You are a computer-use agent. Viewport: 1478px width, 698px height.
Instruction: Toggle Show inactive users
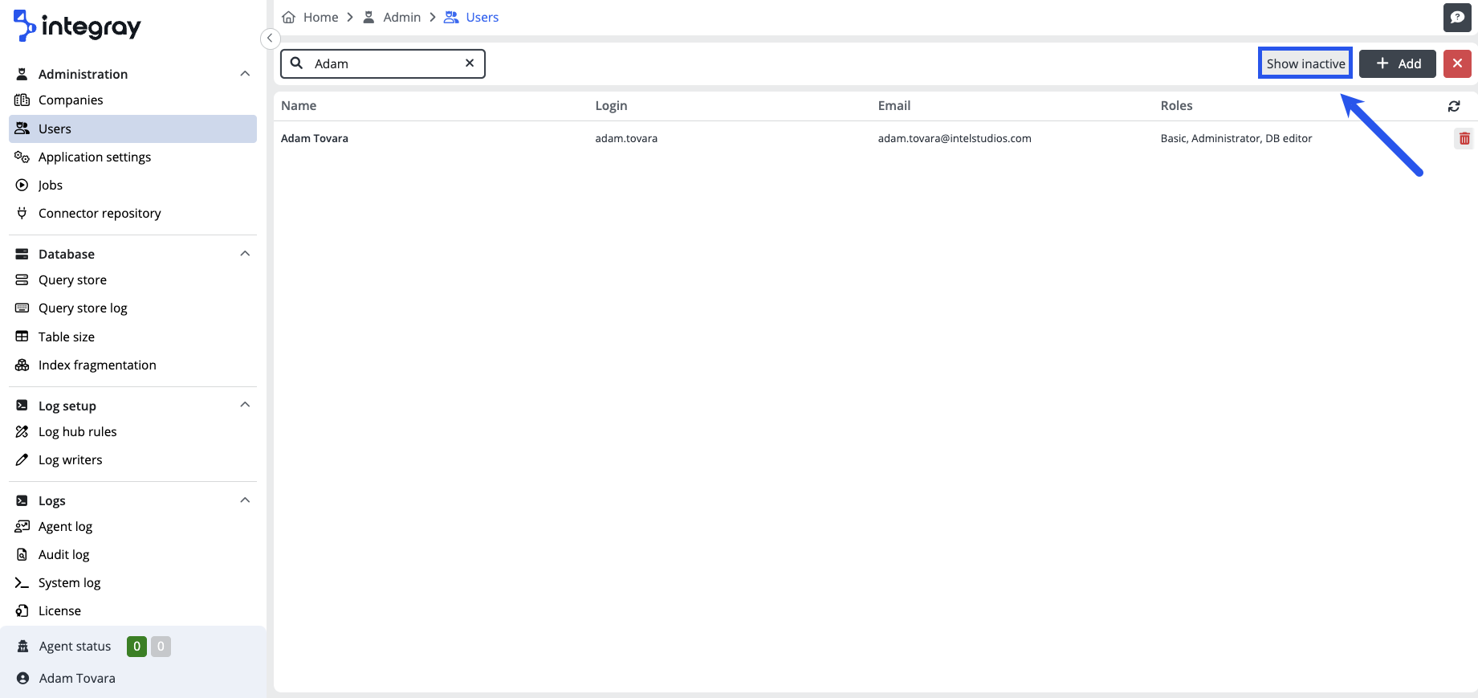pyautogui.click(x=1305, y=63)
